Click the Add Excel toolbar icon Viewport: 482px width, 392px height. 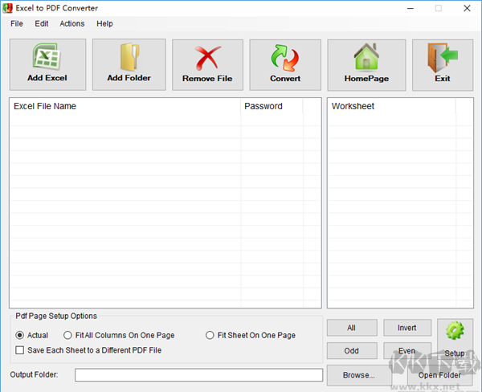coord(47,58)
